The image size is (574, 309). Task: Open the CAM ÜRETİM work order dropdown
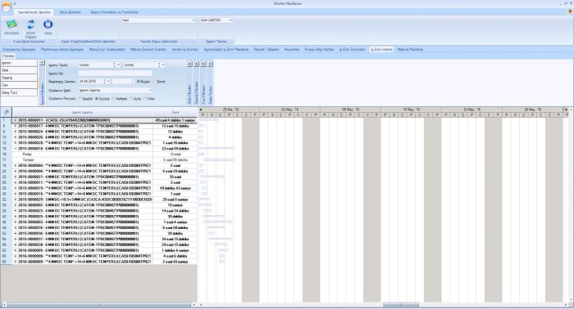[230, 20]
